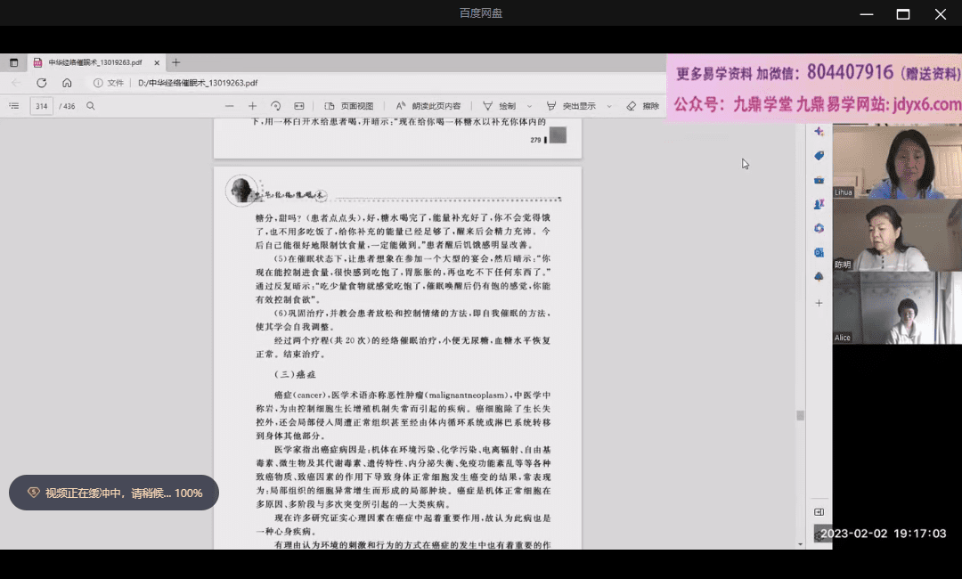Select the 擦除 eraser tool
Screen dimensions: 962x579
[x=643, y=106]
